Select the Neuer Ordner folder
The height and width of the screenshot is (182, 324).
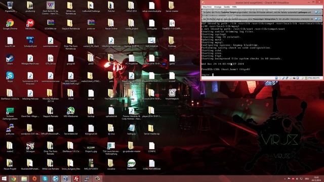[x=111, y=25]
